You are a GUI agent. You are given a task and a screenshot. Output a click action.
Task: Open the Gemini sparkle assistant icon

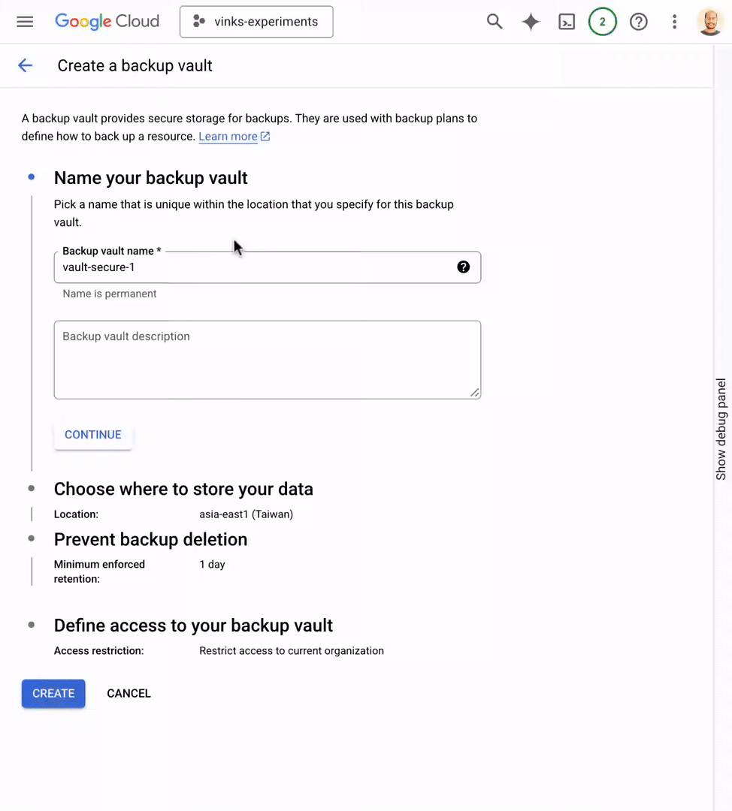531,22
